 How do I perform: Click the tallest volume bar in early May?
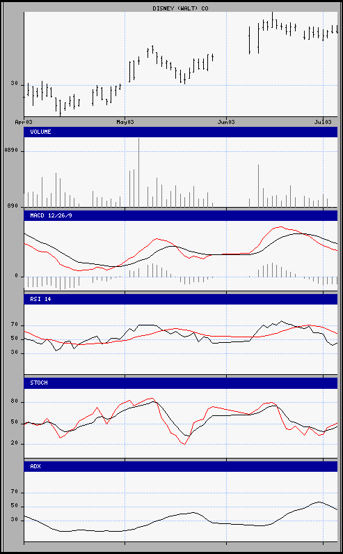coord(138,172)
